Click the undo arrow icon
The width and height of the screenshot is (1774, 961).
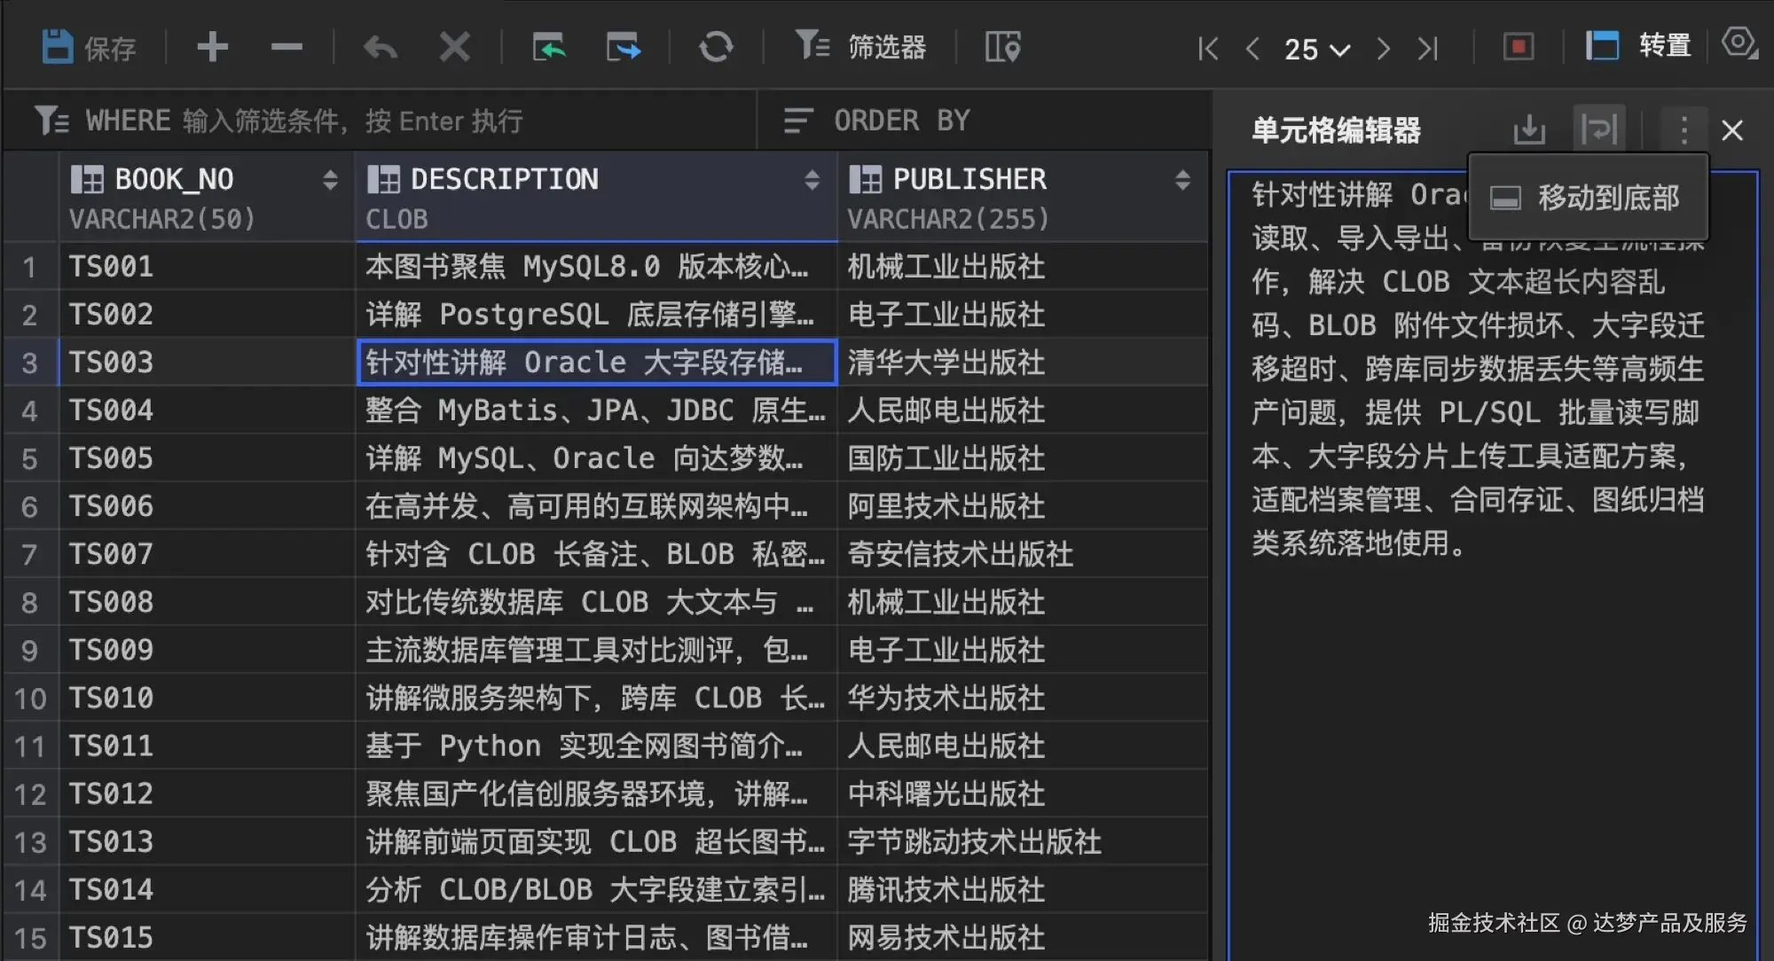pos(380,46)
